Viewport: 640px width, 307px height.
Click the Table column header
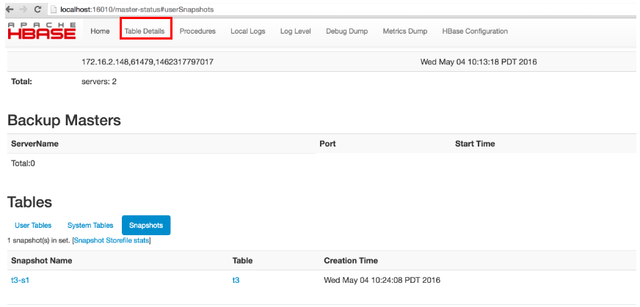click(242, 260)
